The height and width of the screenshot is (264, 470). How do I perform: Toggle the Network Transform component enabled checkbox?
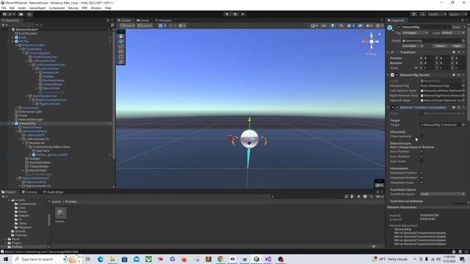(397, 108)
